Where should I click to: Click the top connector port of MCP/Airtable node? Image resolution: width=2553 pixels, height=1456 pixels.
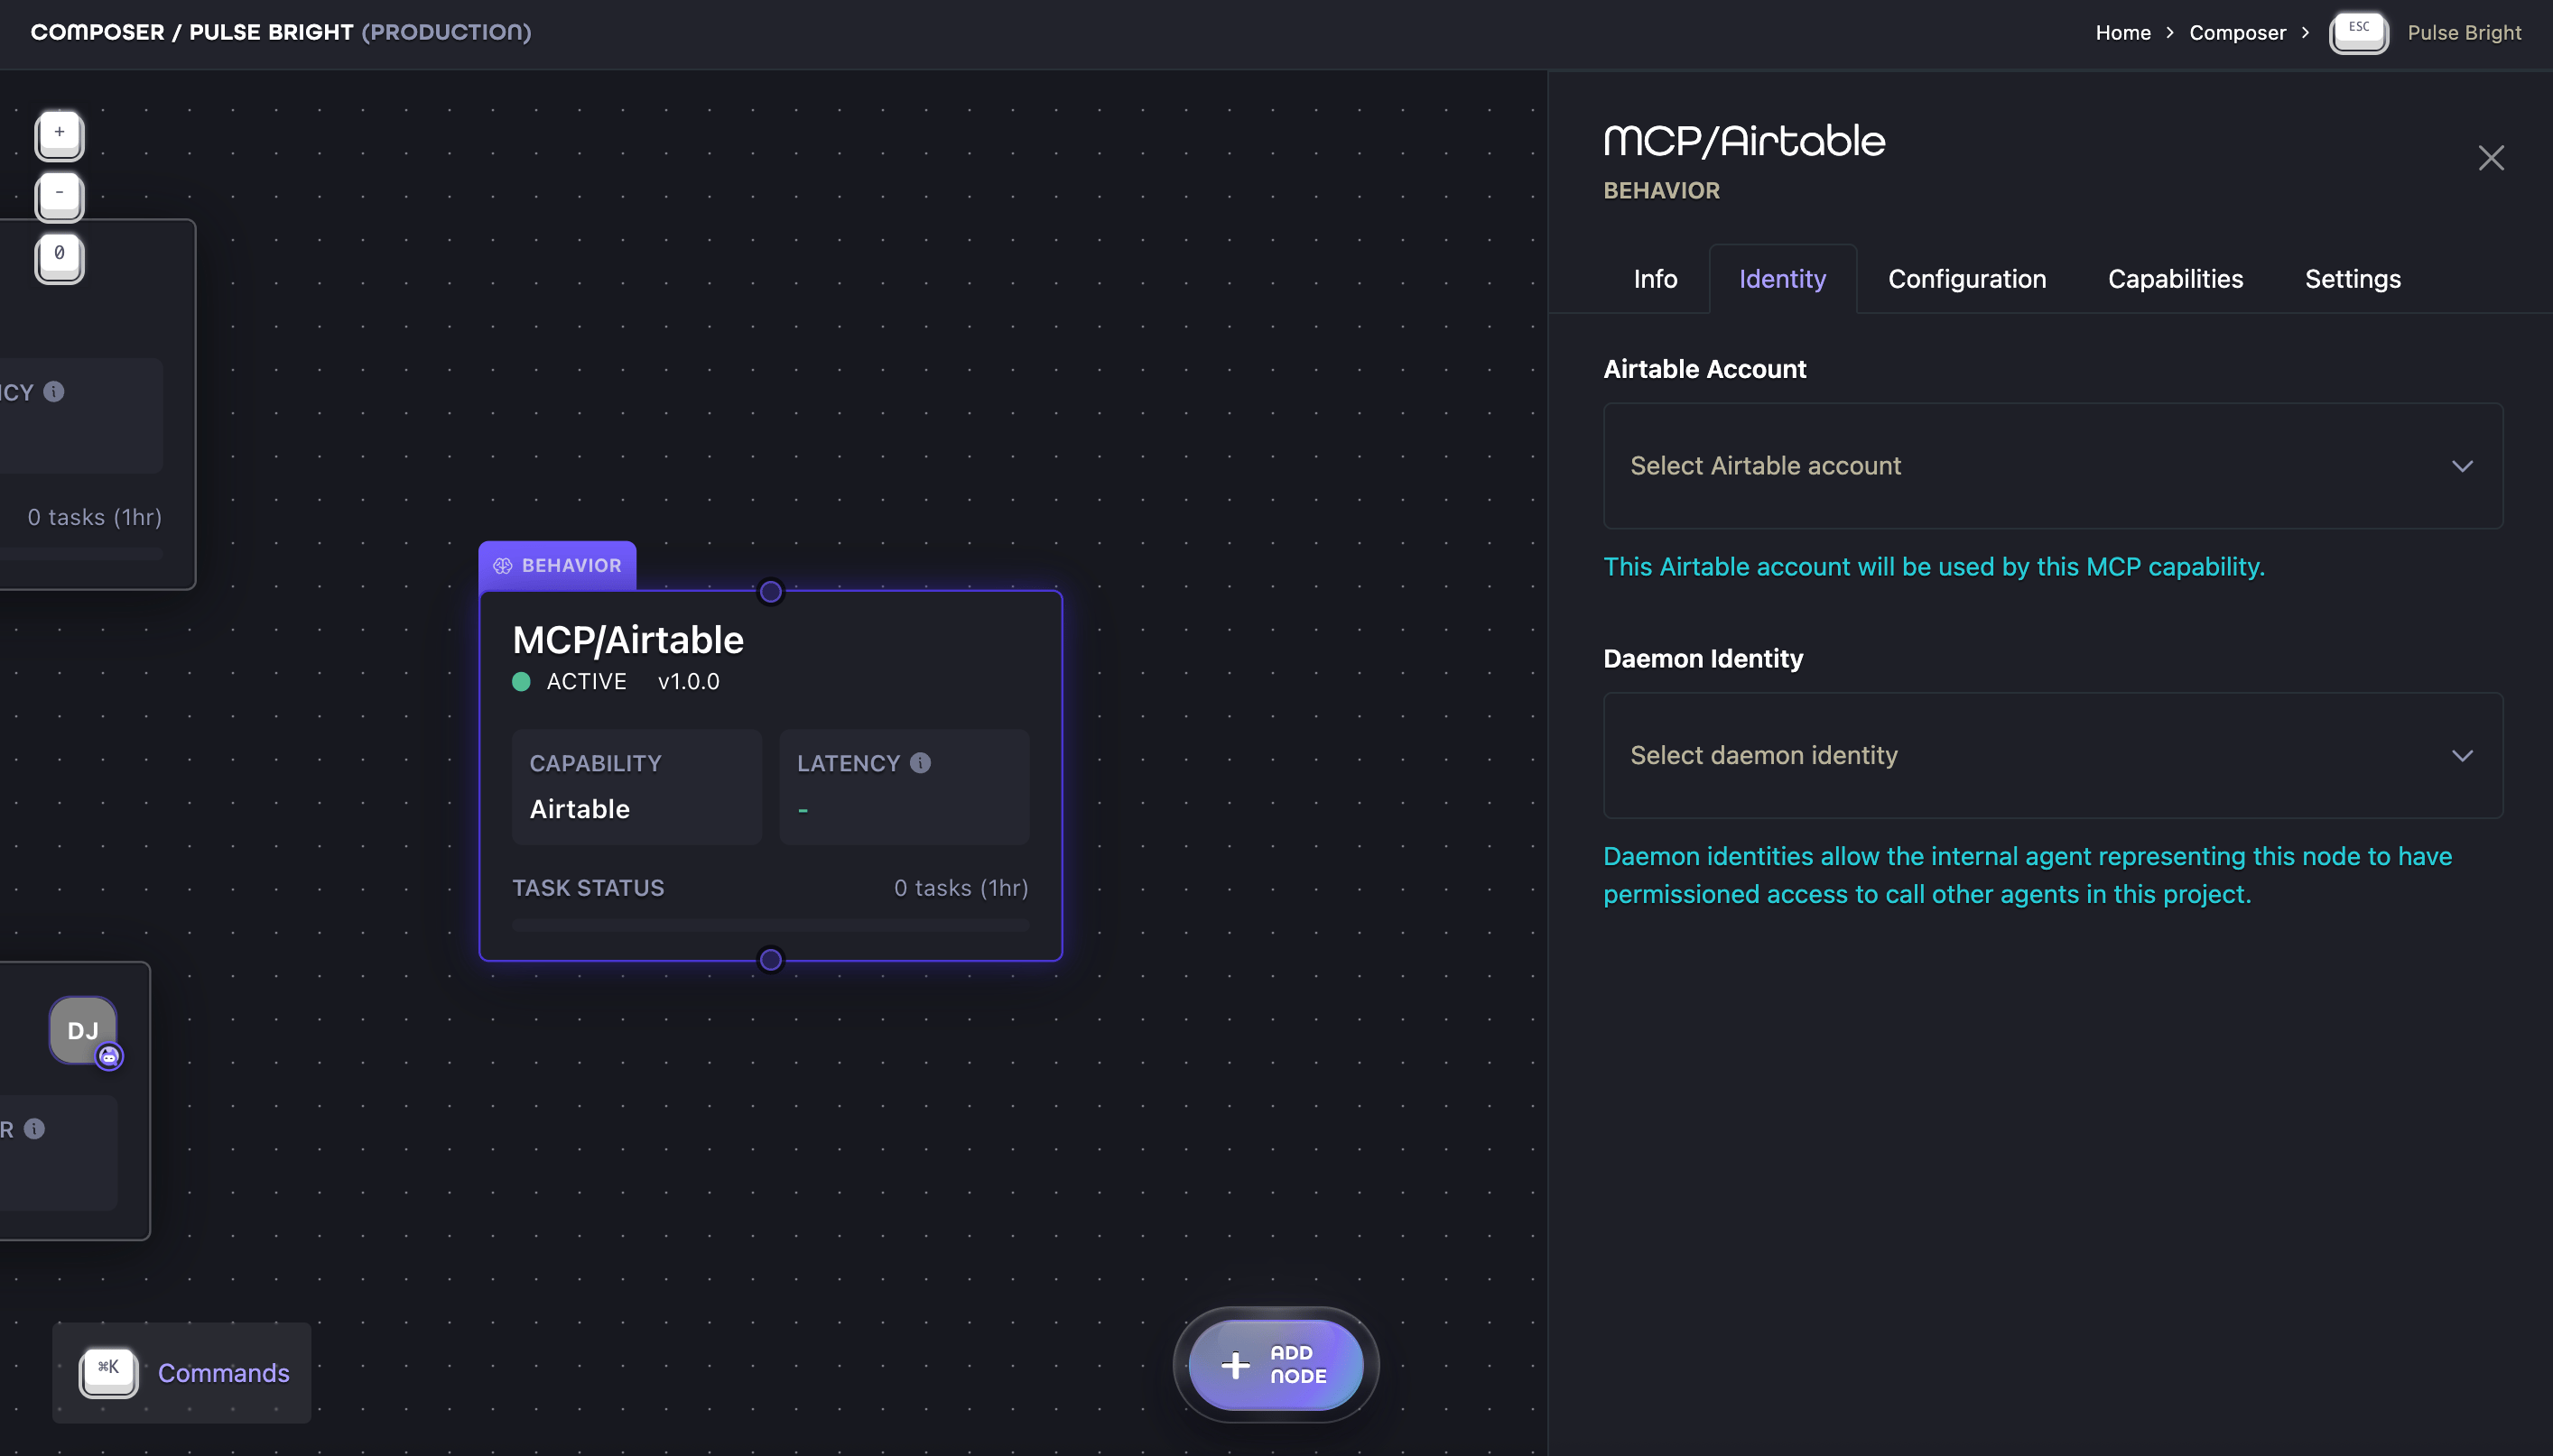click(770, 592)
